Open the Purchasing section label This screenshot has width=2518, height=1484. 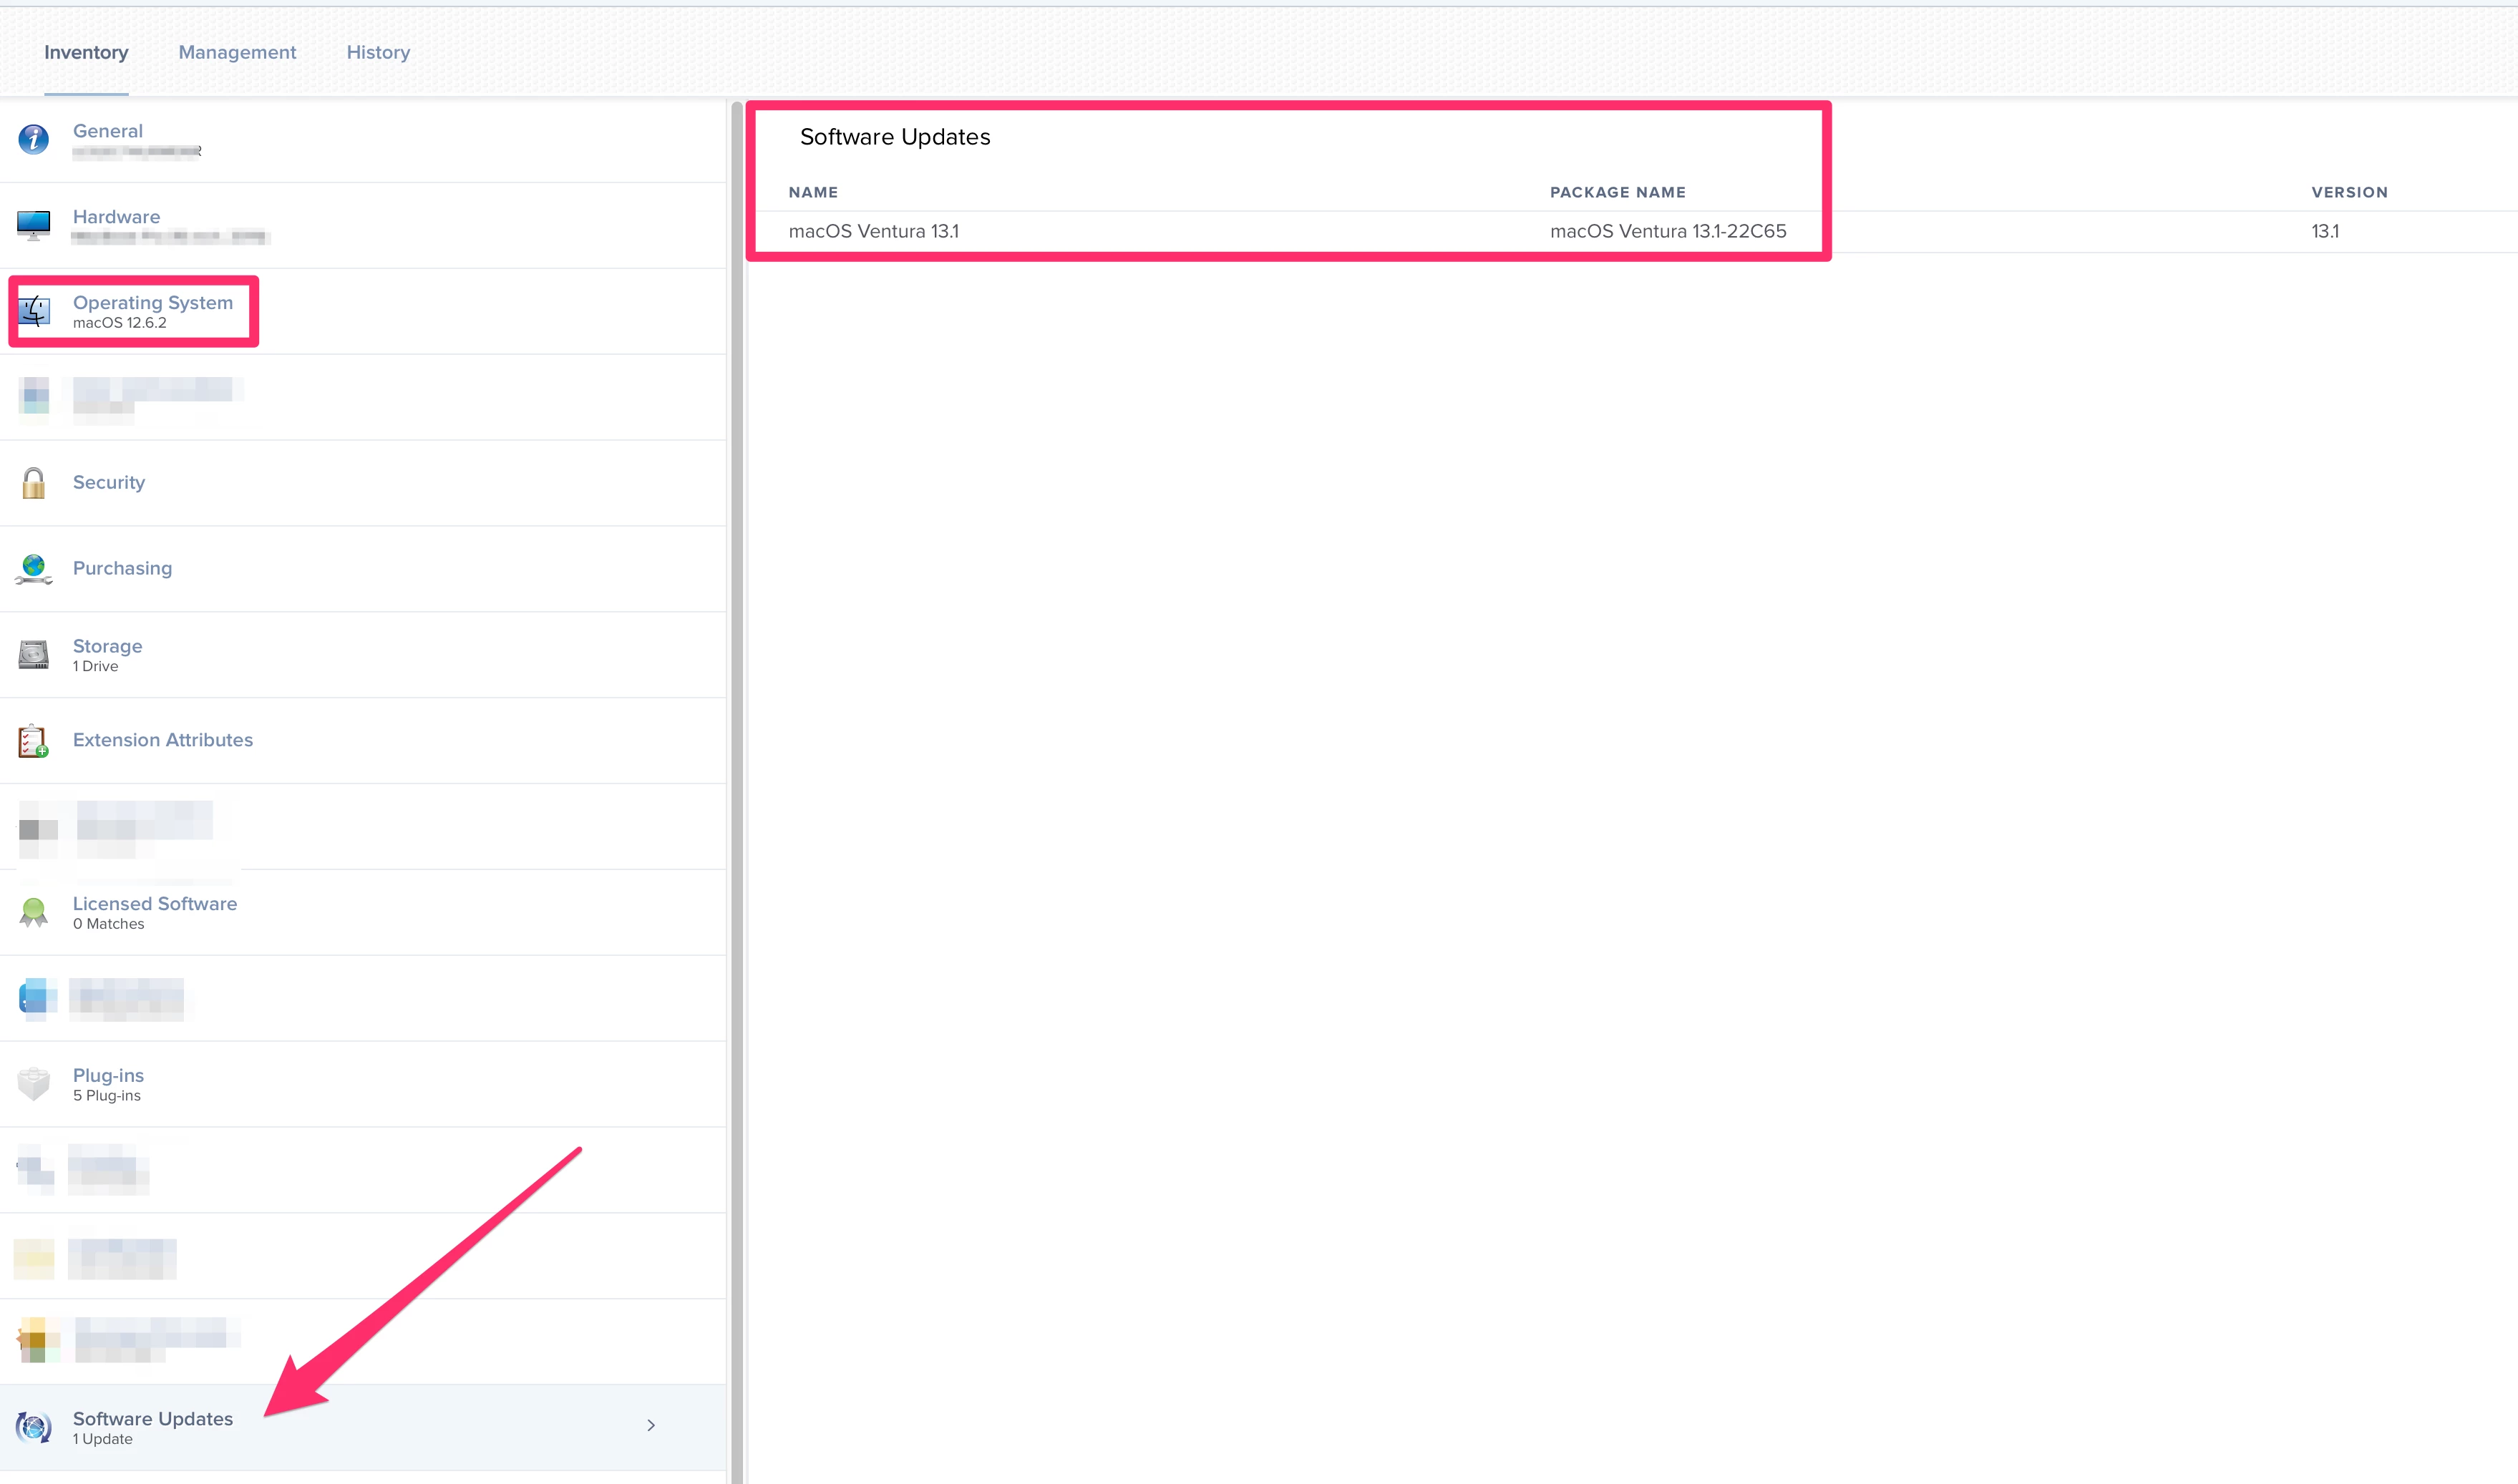click(122, 568)
